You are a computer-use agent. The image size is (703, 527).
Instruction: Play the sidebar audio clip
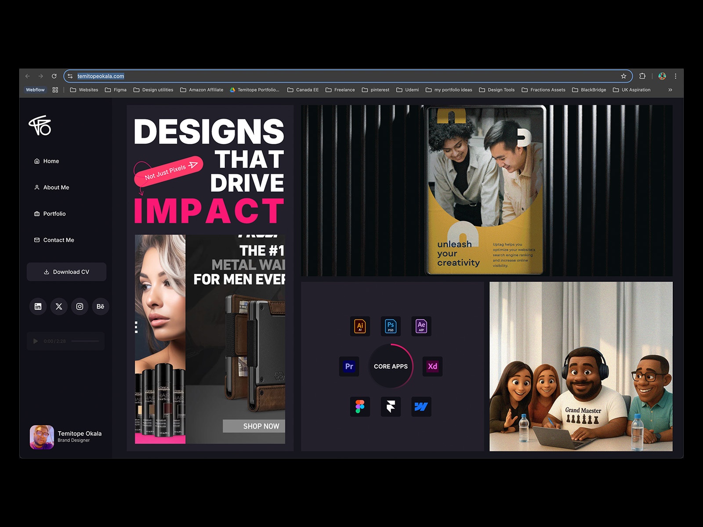[36, 341]
